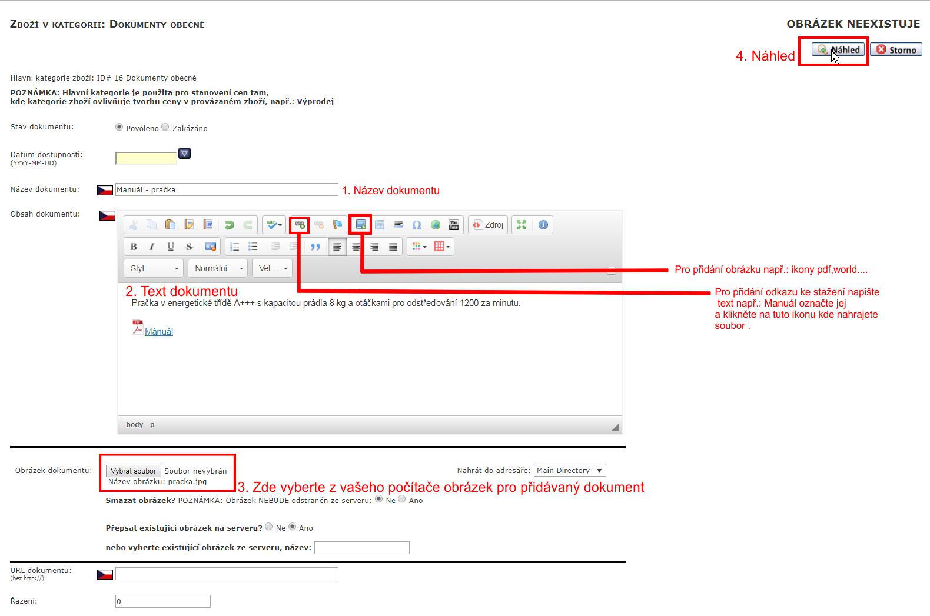
Task: Insert a table into the document
Action: coord(380,225)
